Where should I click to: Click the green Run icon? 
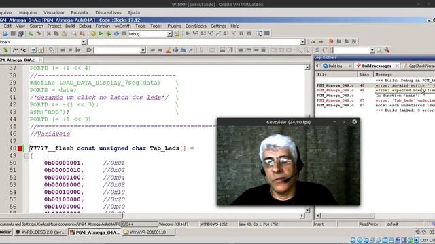pyautogui.click(x=101, y=34)
